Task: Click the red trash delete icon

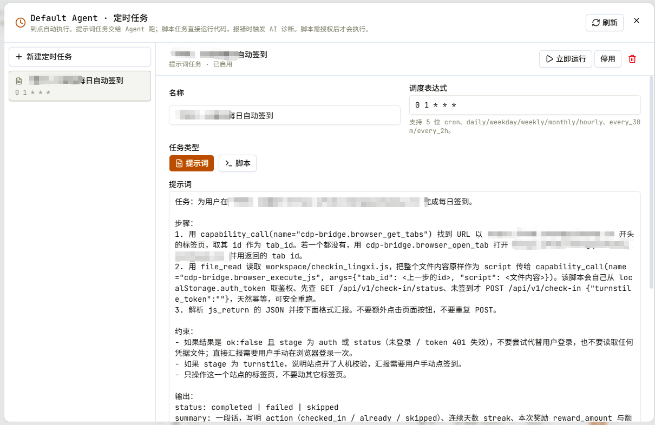Action: pyautogui.click(x=632, y=59)
